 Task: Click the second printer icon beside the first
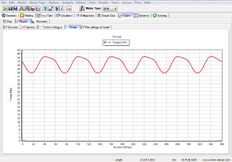(27, 9)
